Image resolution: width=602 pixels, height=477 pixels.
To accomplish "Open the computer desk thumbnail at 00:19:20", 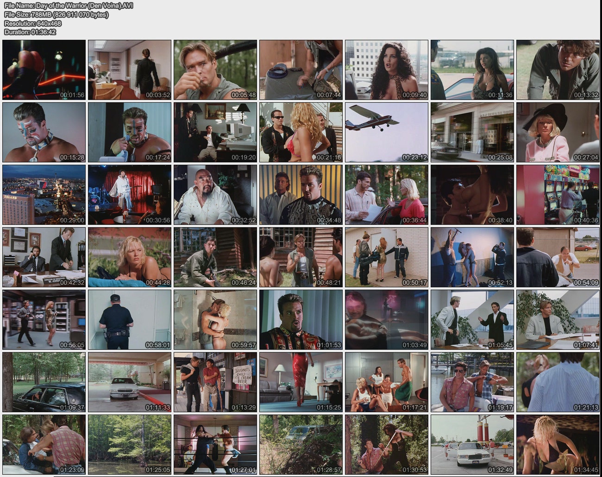I will [215, 132].
